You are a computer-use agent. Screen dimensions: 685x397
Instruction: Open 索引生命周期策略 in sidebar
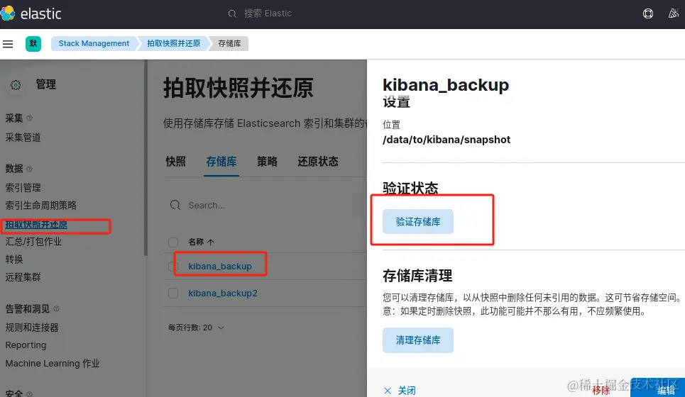(41, 206)
